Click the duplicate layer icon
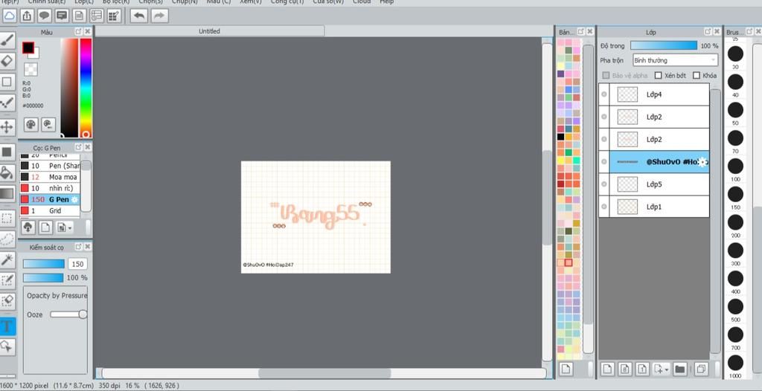 (701, 369)
